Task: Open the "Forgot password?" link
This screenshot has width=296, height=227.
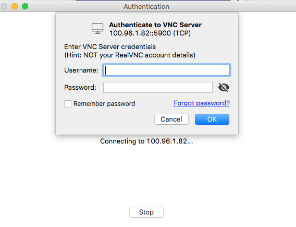Action: (202, 103)
